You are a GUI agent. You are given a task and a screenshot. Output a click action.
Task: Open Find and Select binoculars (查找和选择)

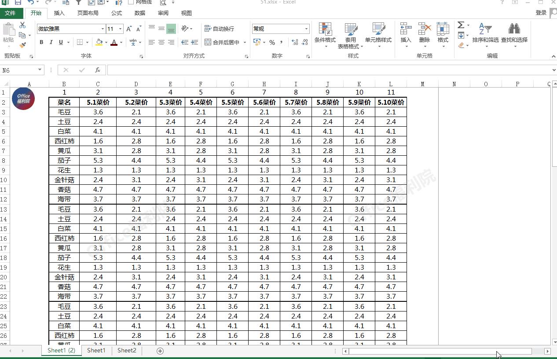click(x=514, y=34)
